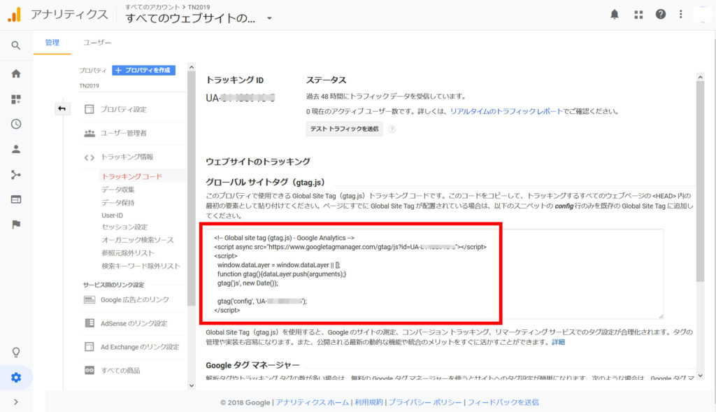
Task: Click the tracking code box resize handle
Action: [660, 315]
